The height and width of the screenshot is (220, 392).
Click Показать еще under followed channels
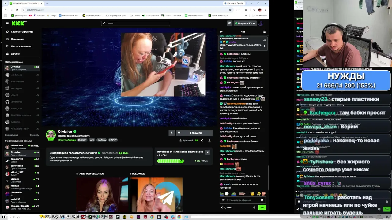pos(12,135)
